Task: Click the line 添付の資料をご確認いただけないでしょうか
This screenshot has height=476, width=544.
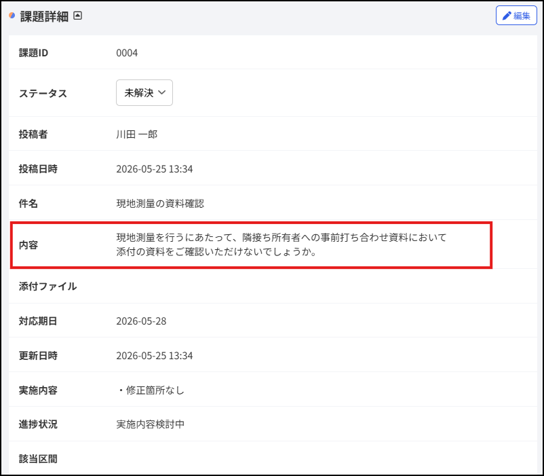Action: [216, 251]
